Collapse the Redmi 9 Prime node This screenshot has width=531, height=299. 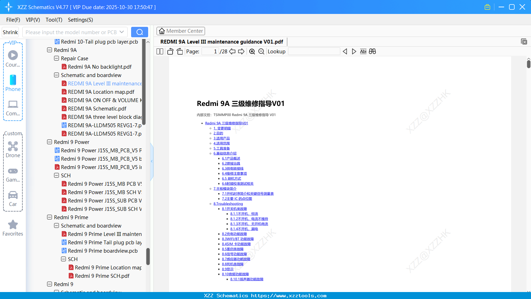[50, 217]
